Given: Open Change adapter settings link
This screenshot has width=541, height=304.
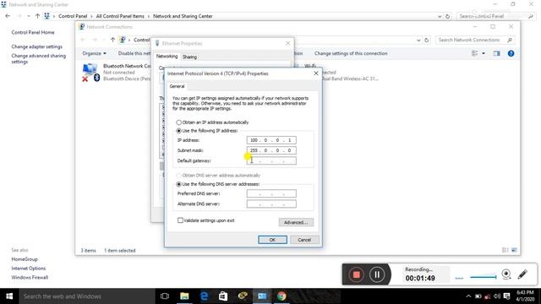Looking at the screenshot, I should [x=37, y=46].
